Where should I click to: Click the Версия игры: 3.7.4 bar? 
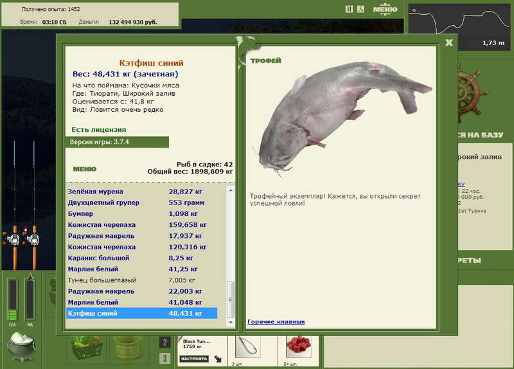click(x=117, y=142)
